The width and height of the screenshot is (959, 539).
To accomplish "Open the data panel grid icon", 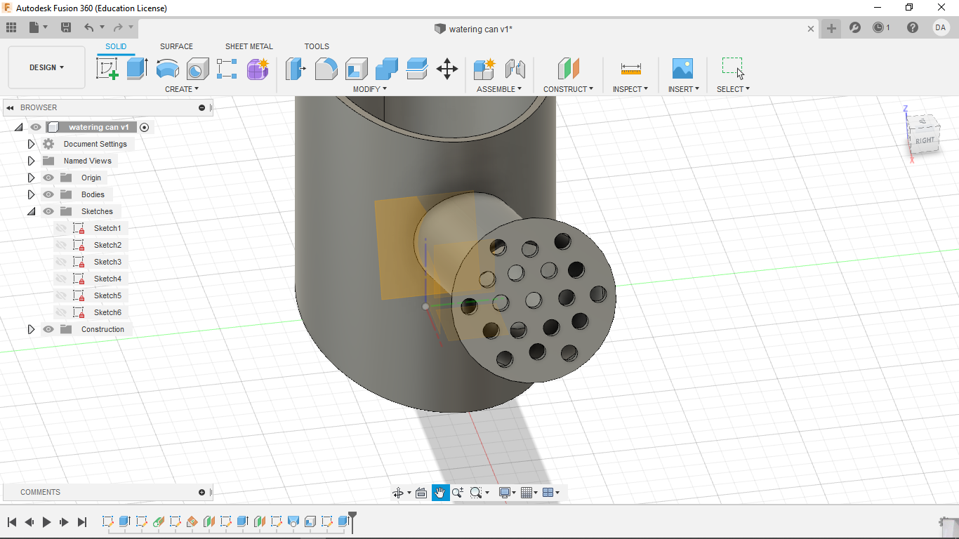I will pos(11,27).
